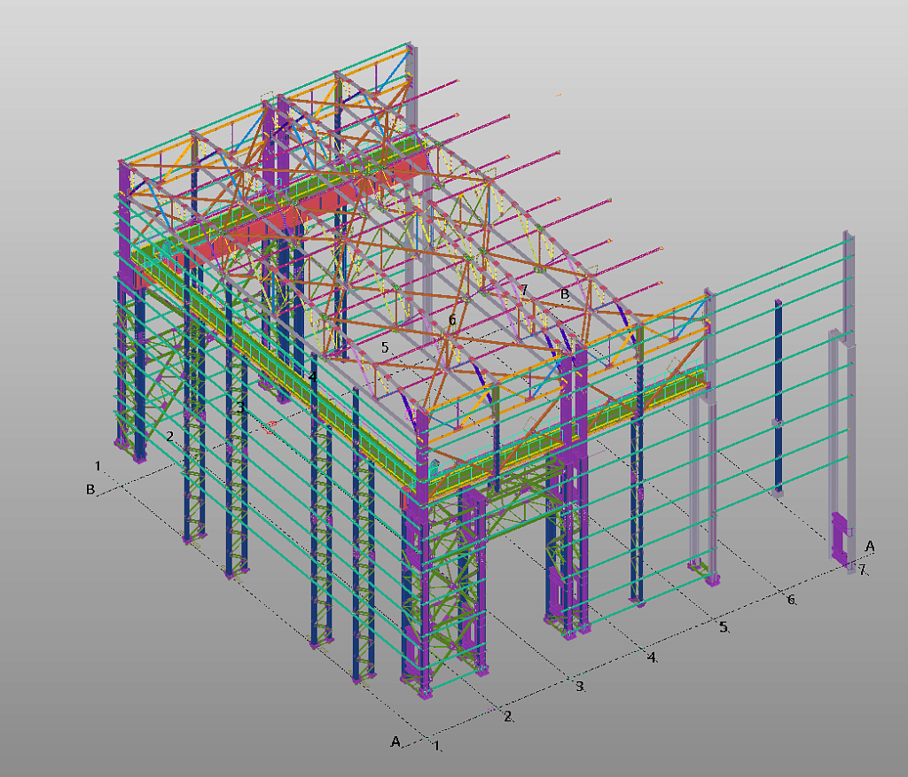Screen dimensions: 908x777
Task: Select grid label 6 along the A axis
Action: (x=791, y=600)
